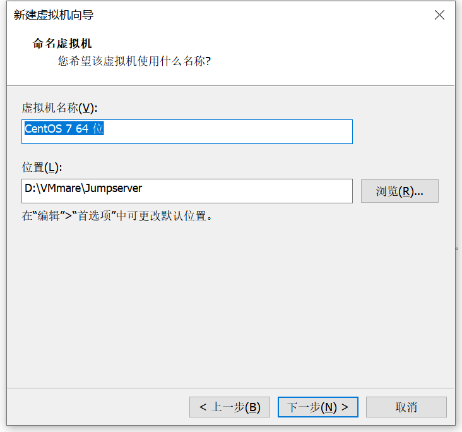Screen dimensions: 462x432
Task: Click the 虚拟机名称(V): label
Action: [59, 108]
